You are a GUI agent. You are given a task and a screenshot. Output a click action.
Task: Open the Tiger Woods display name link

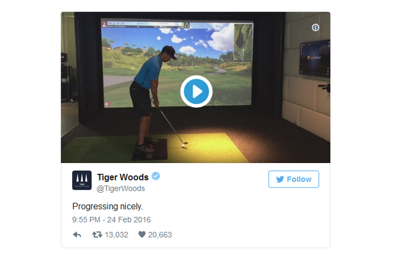(x=122, y=178)
